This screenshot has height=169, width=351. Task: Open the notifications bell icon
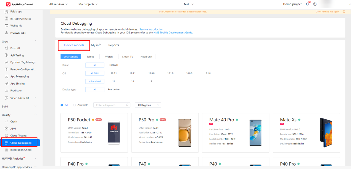click(x=307, y=4)
